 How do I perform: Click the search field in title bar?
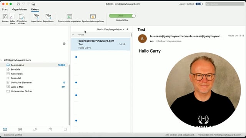[225, 4]
